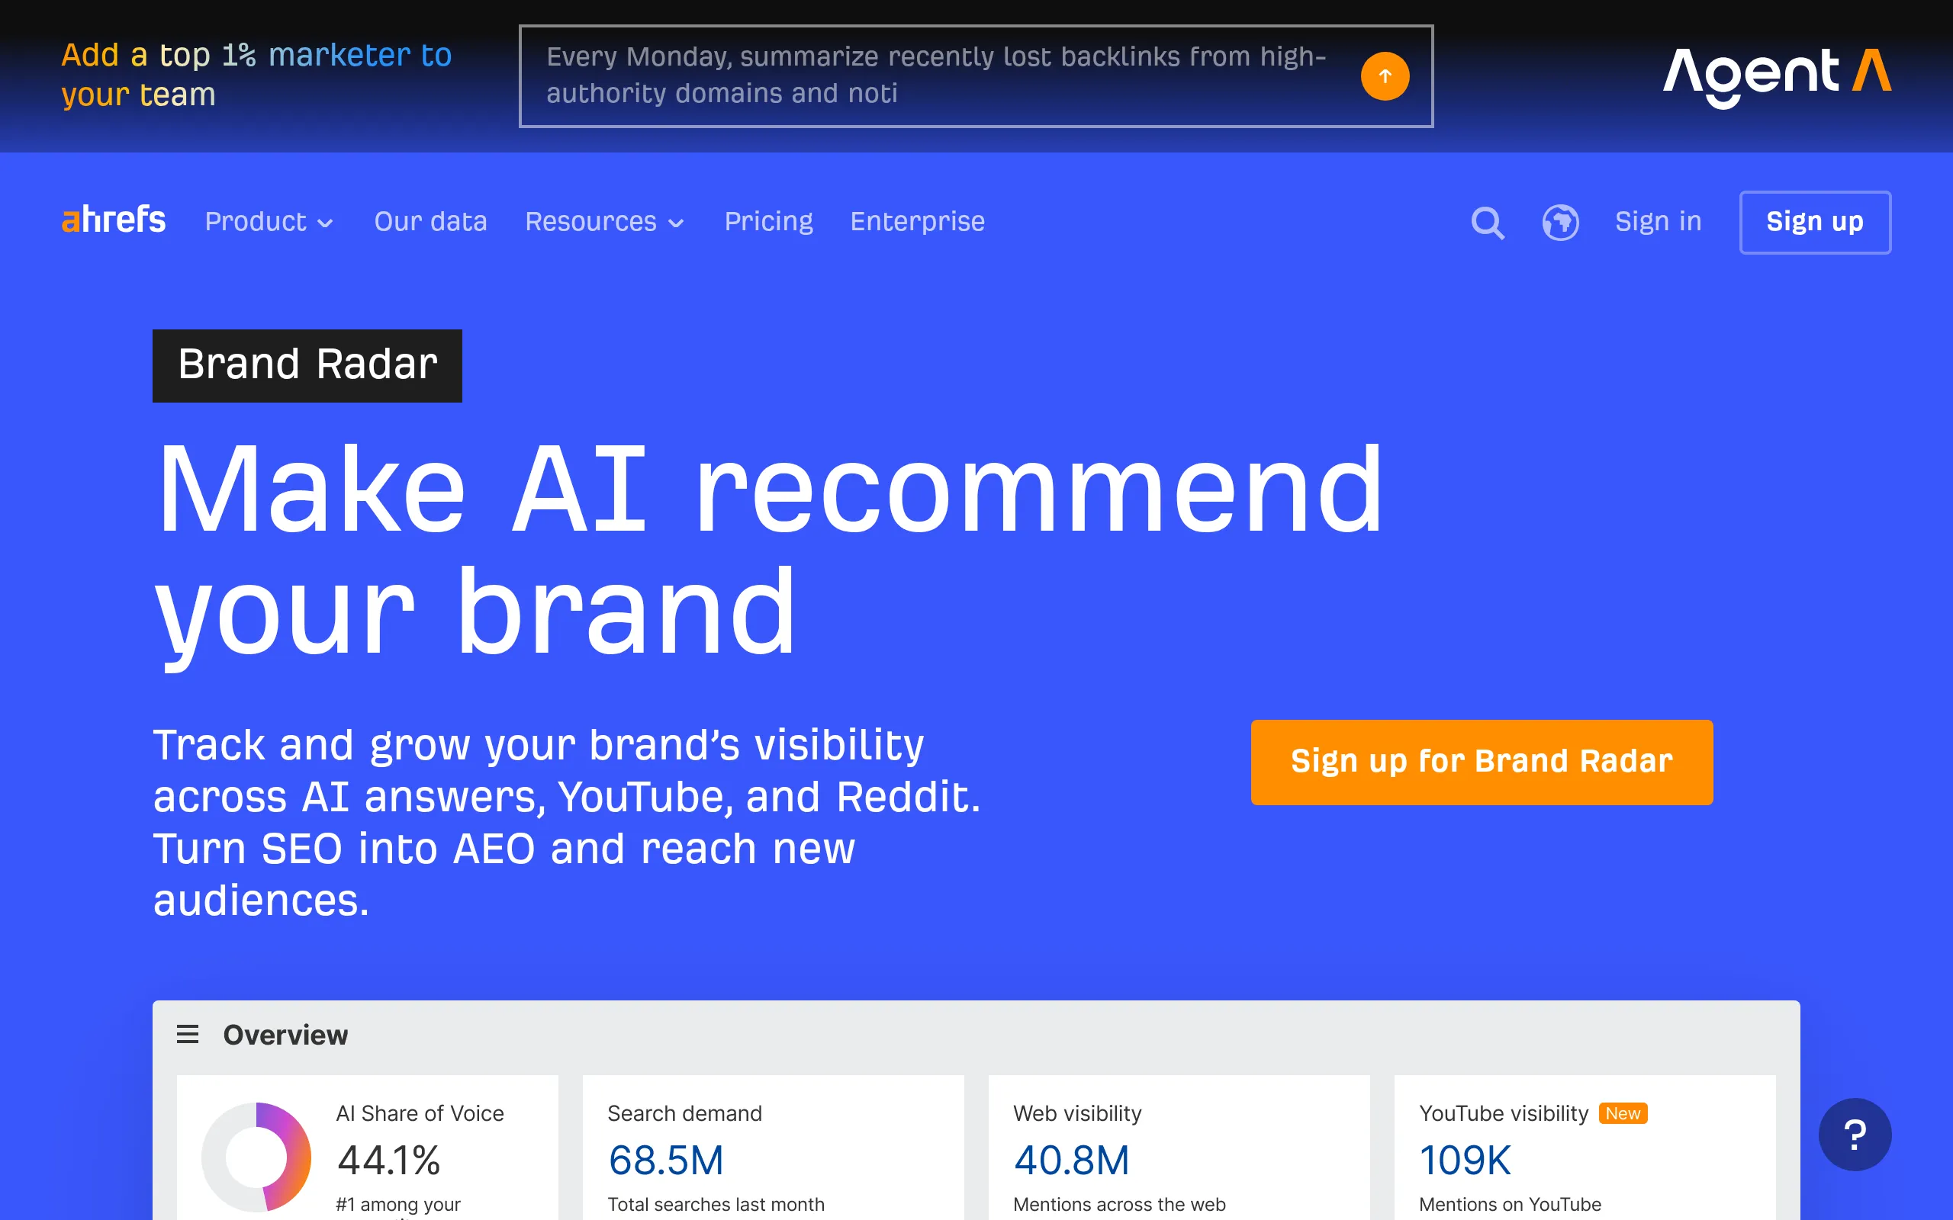Click the AI Share of Voice donut chart
This screenshot has width=1953, height=1220.
tap(256, 1156)
